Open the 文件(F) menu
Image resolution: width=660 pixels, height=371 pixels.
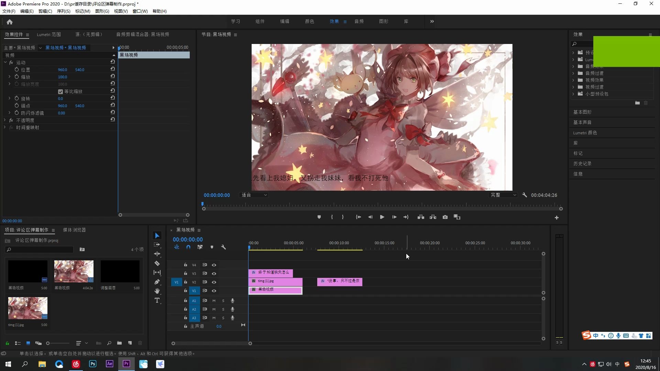click(9, 11)
